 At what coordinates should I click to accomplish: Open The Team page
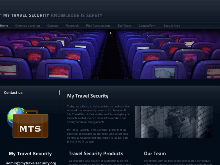pyautogui.click(x=124, y=26)
